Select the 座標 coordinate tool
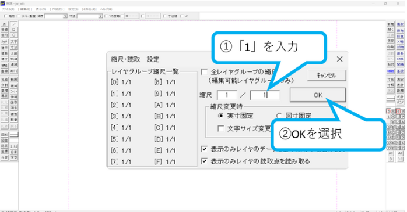 [x=5, y=151]
